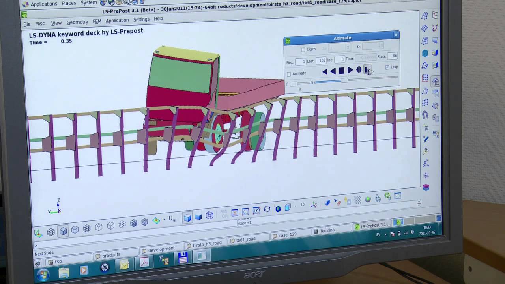Toggle the Animate checkbox
This screenshot has height=284, width=505.
(x=289, y=74)
